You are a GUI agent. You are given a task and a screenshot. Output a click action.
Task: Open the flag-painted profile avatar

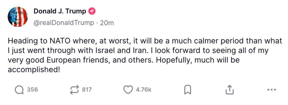click(x=18, y=17)
